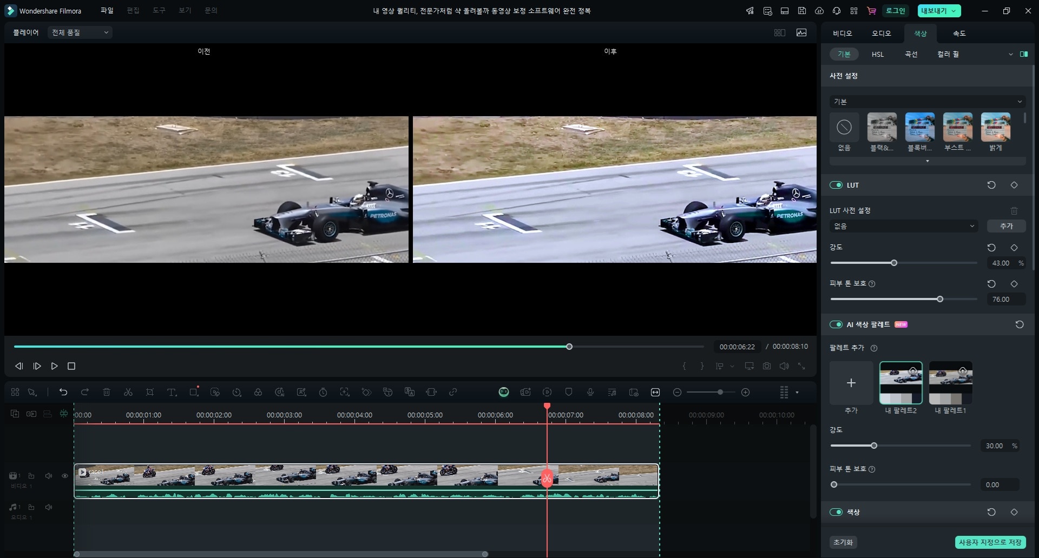
Task: Click the snapshot camera icon
Action: (767, 366)
